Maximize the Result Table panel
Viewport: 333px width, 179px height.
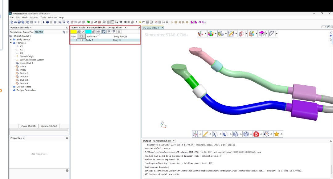coord(139,28)
